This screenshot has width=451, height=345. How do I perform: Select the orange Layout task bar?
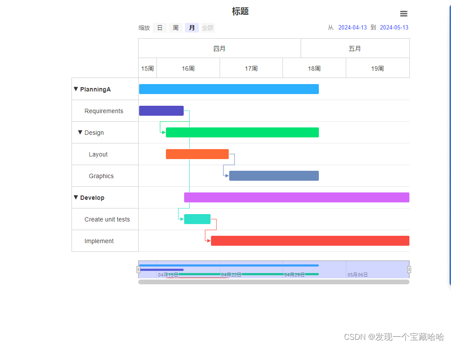197,154
